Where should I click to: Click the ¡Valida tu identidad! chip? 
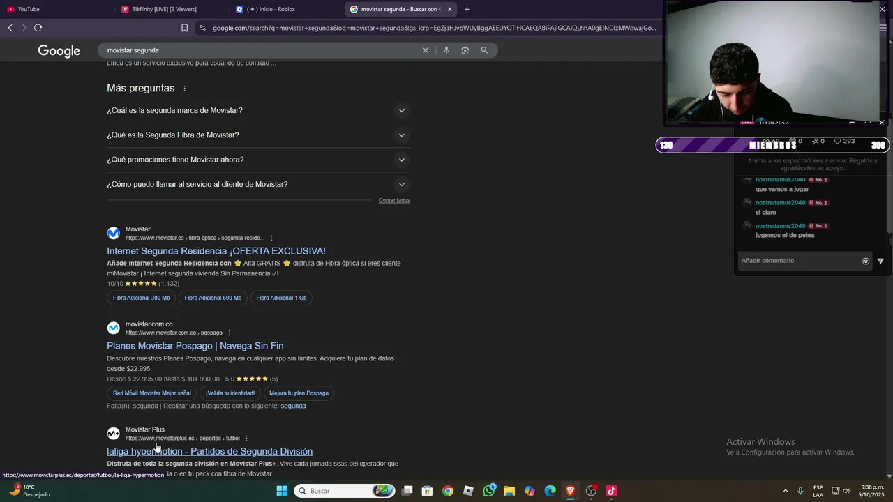(x=230, y=393)
